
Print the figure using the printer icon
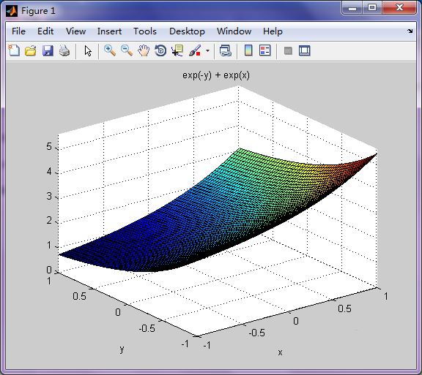(x=64, y=50)
